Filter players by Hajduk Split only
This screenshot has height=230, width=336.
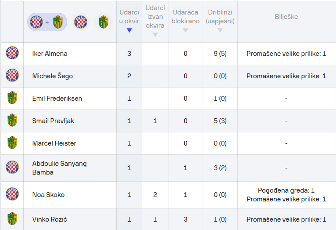(81, 22)
